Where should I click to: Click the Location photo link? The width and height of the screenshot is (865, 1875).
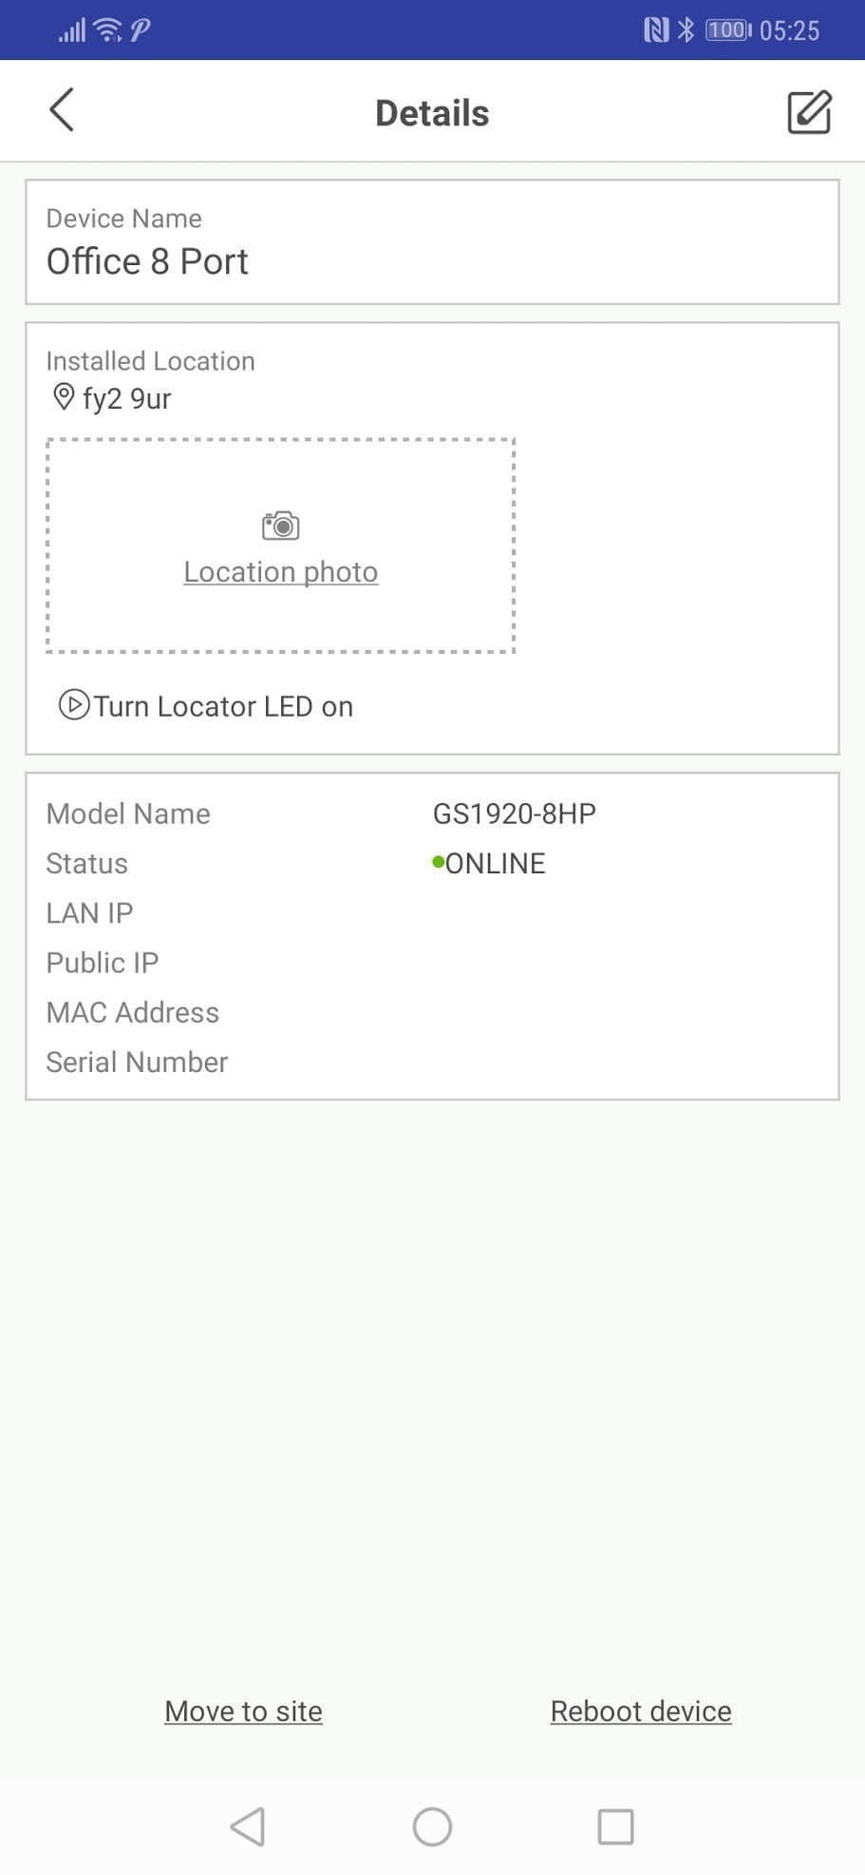tap(281, 572)
